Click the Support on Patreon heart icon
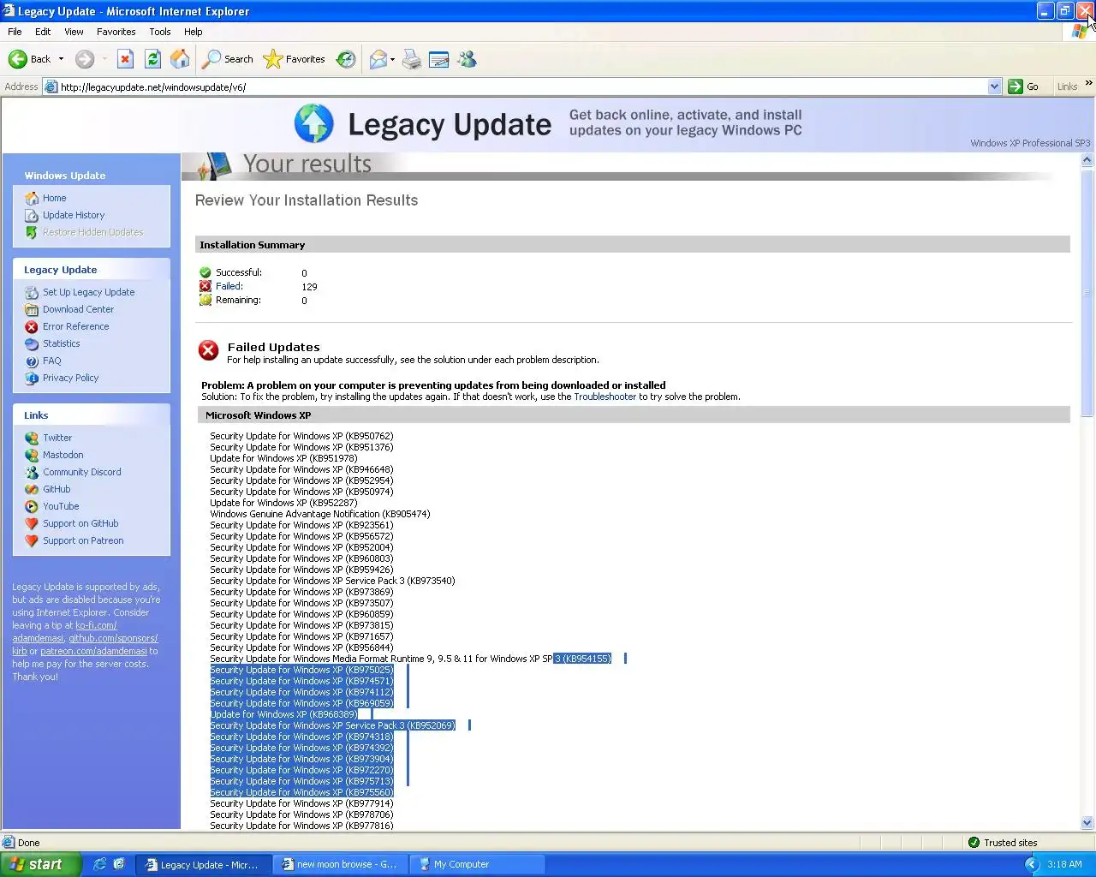This screenshot has width=1096, height=877. tap(32, 540)
